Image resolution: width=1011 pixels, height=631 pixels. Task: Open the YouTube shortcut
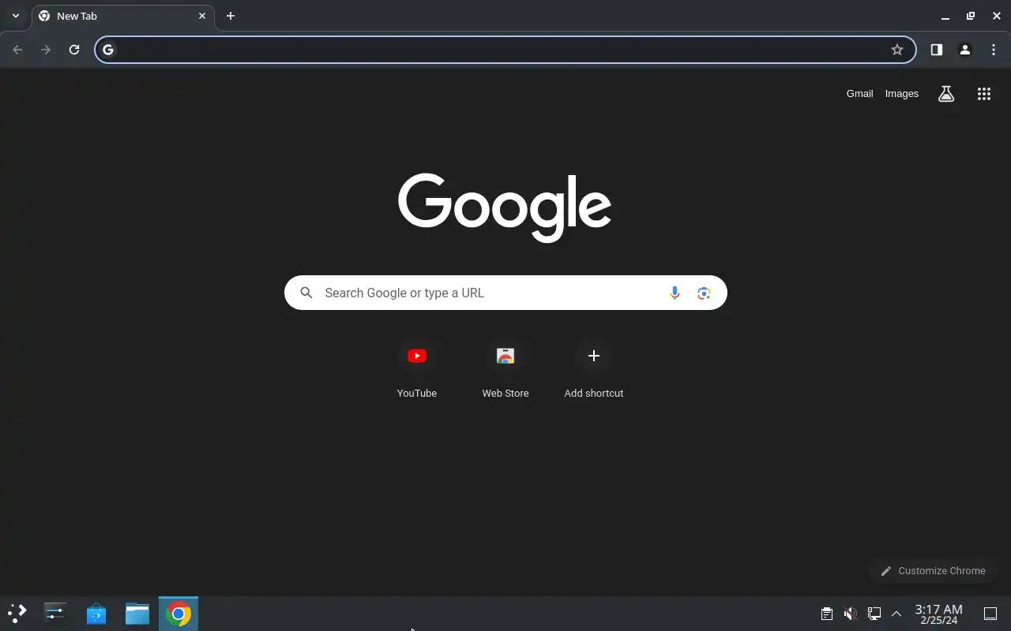417,368
